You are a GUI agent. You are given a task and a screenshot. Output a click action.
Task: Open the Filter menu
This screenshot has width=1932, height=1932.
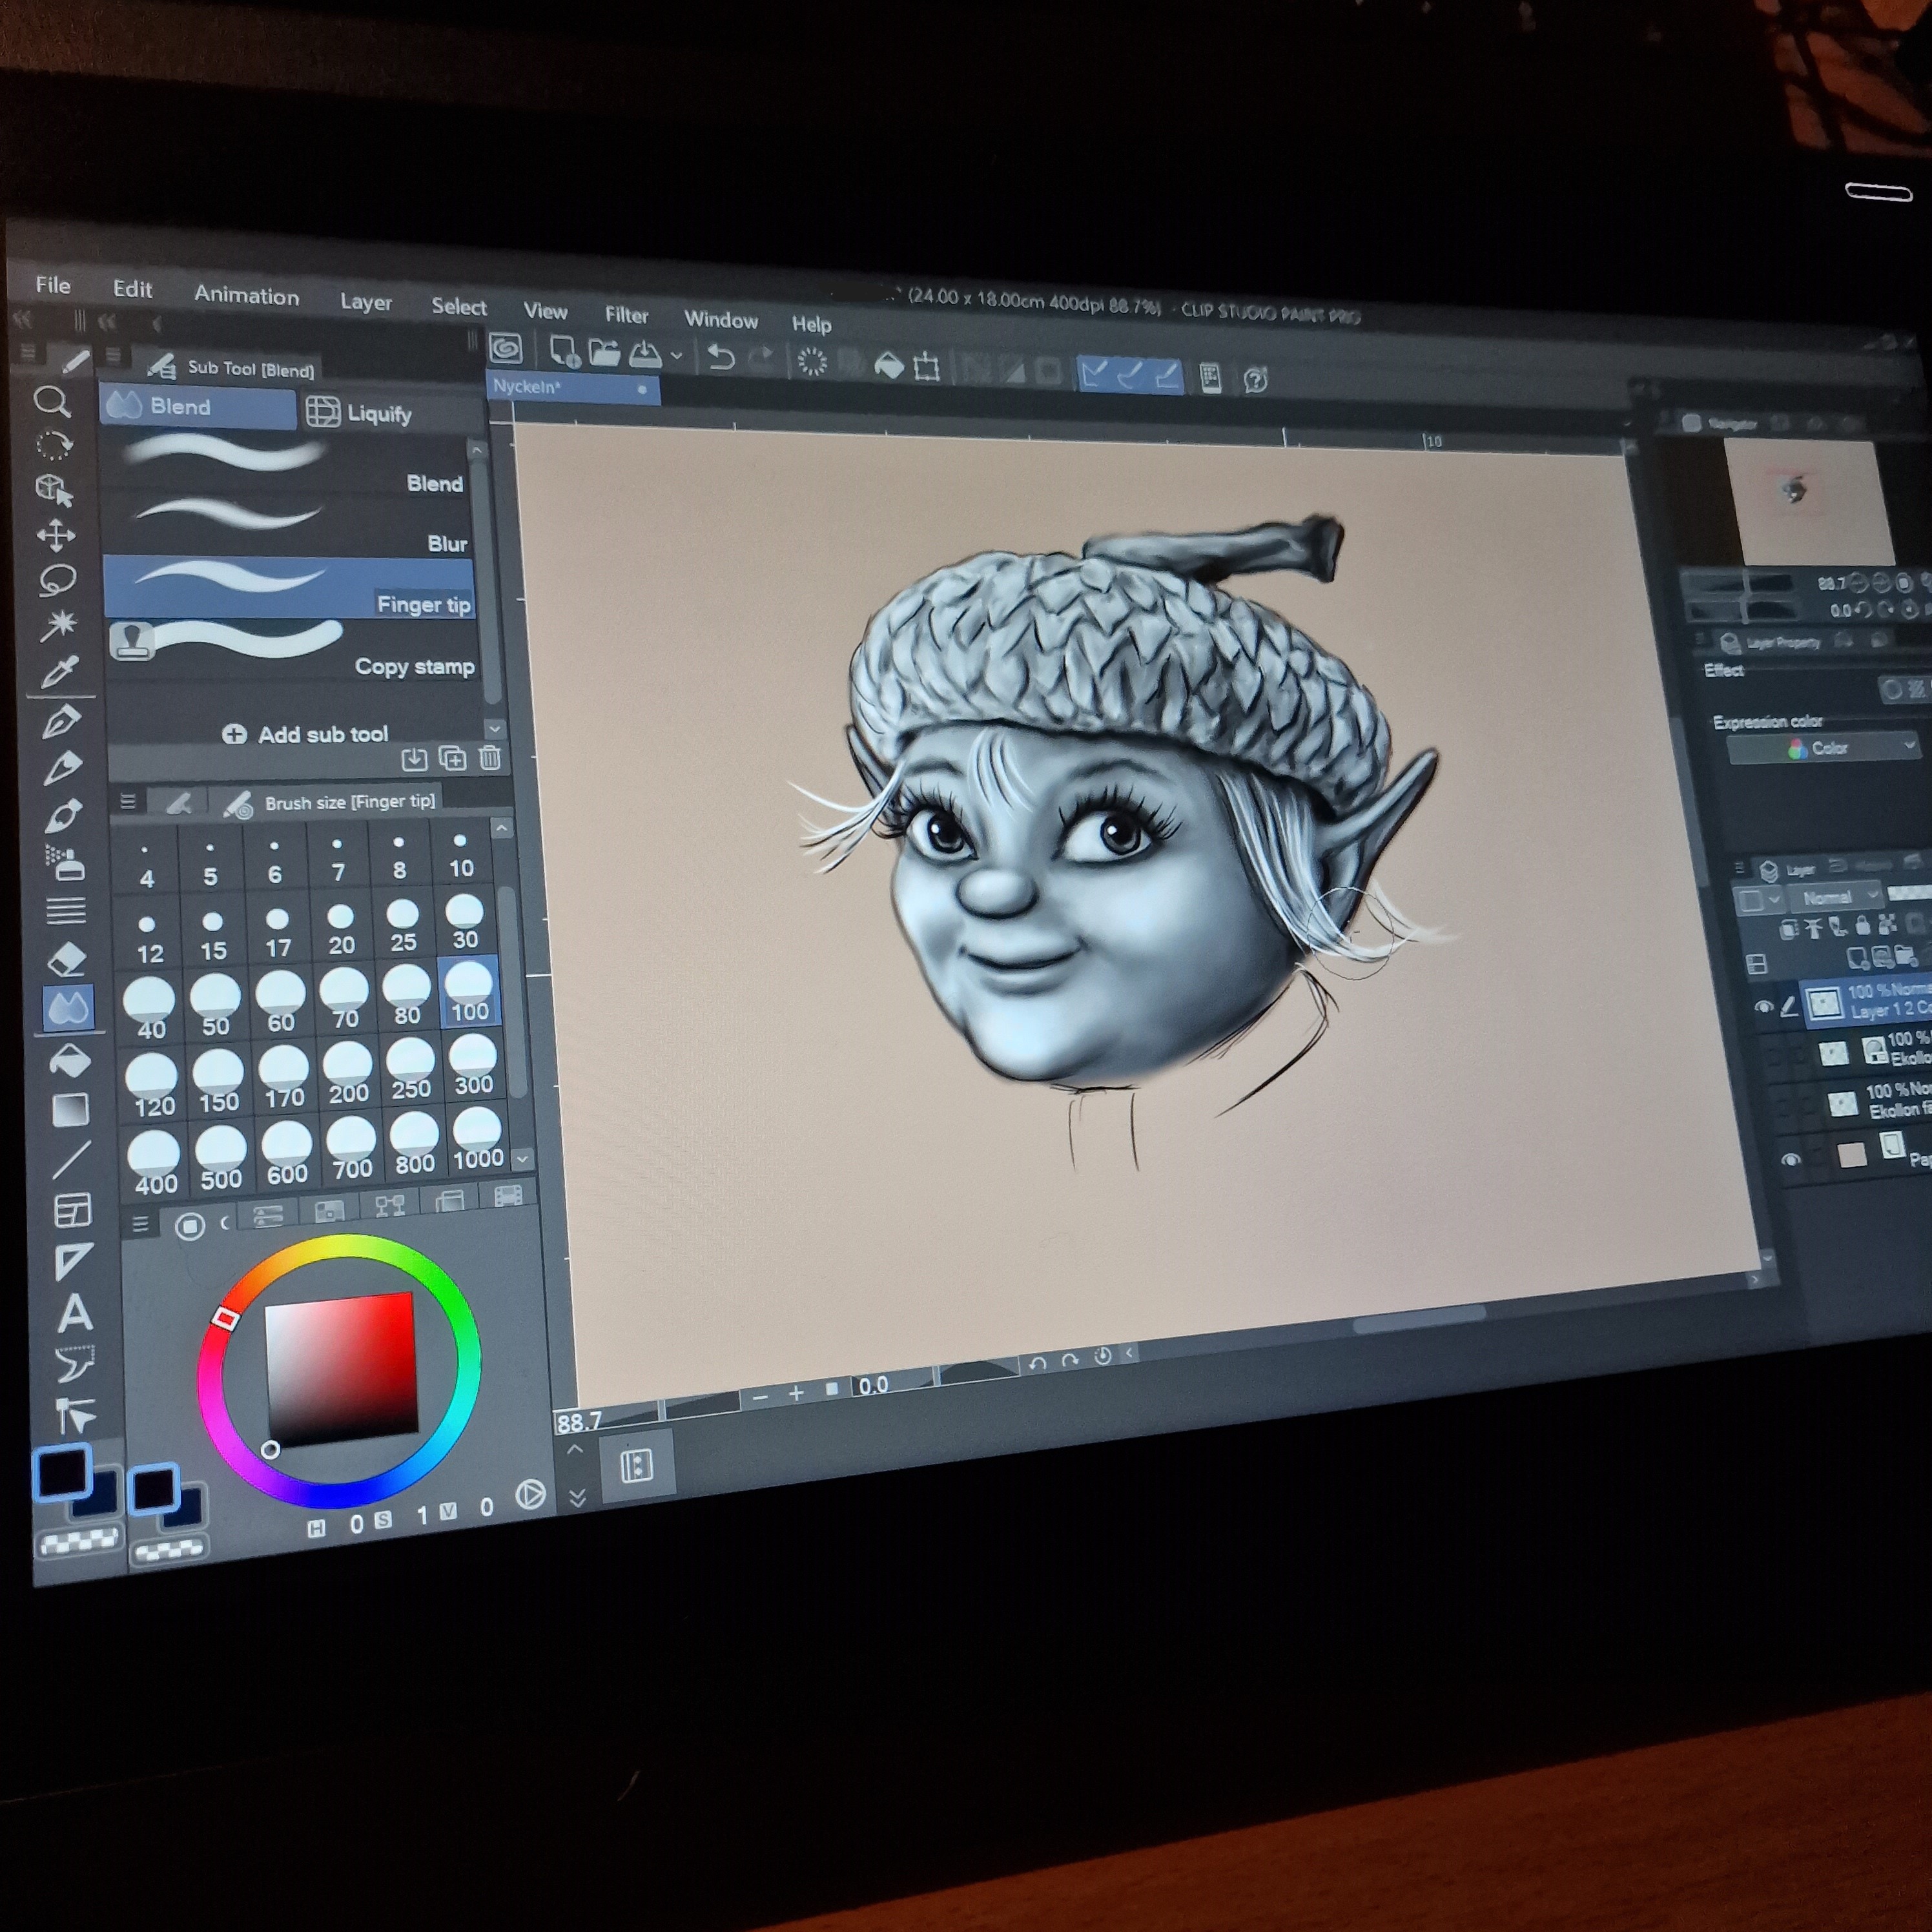(x=626, y=315)
